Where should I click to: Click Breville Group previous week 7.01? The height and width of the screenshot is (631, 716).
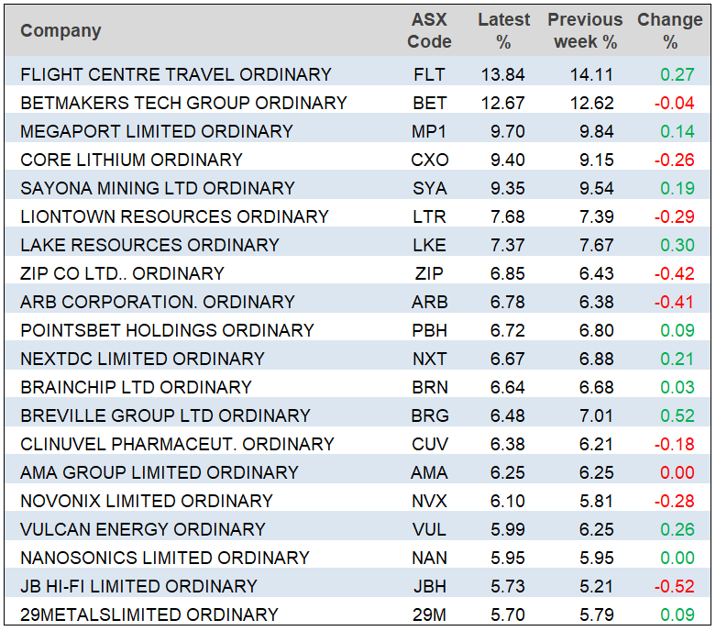[598, 415]
